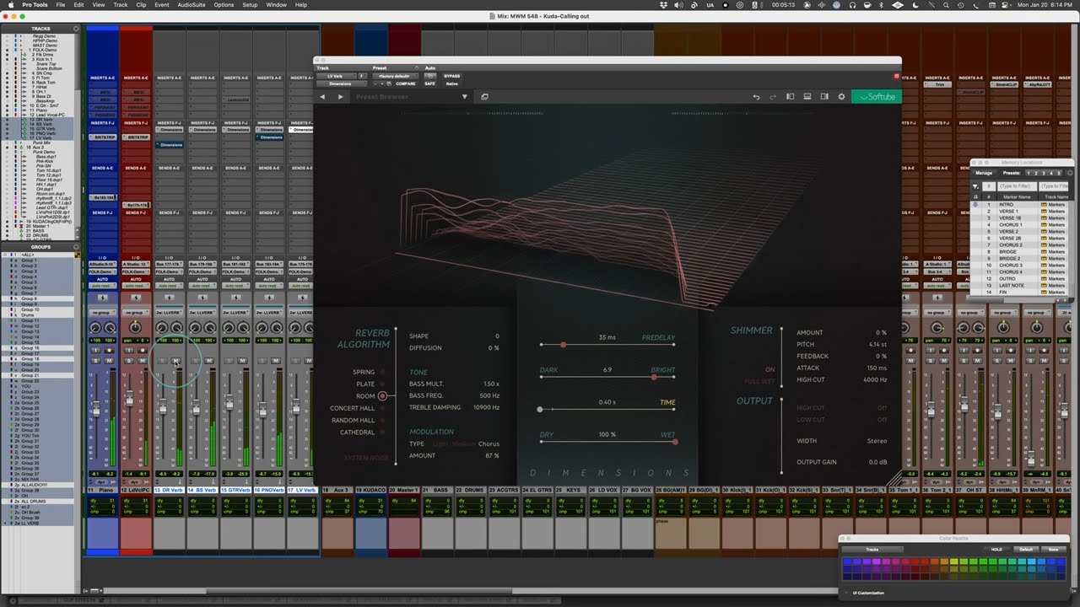Image resolution: width=1080 pixels, height=607 pixels.
Task: Toggle the right panel layout in Softube
Action: pos(824,97)
